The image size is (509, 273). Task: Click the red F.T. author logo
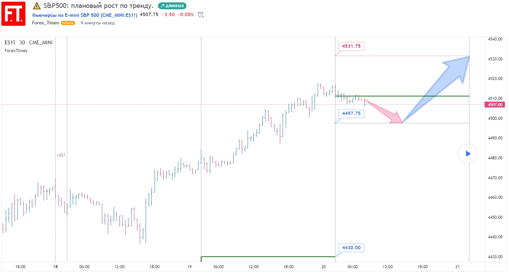pos(13,14)
